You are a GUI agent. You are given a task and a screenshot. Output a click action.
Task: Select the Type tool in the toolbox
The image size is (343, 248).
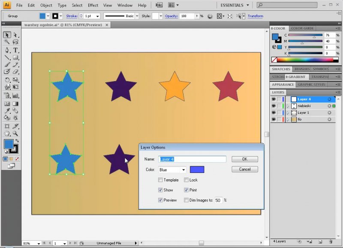pyautogui.click(x=16, y=50)
